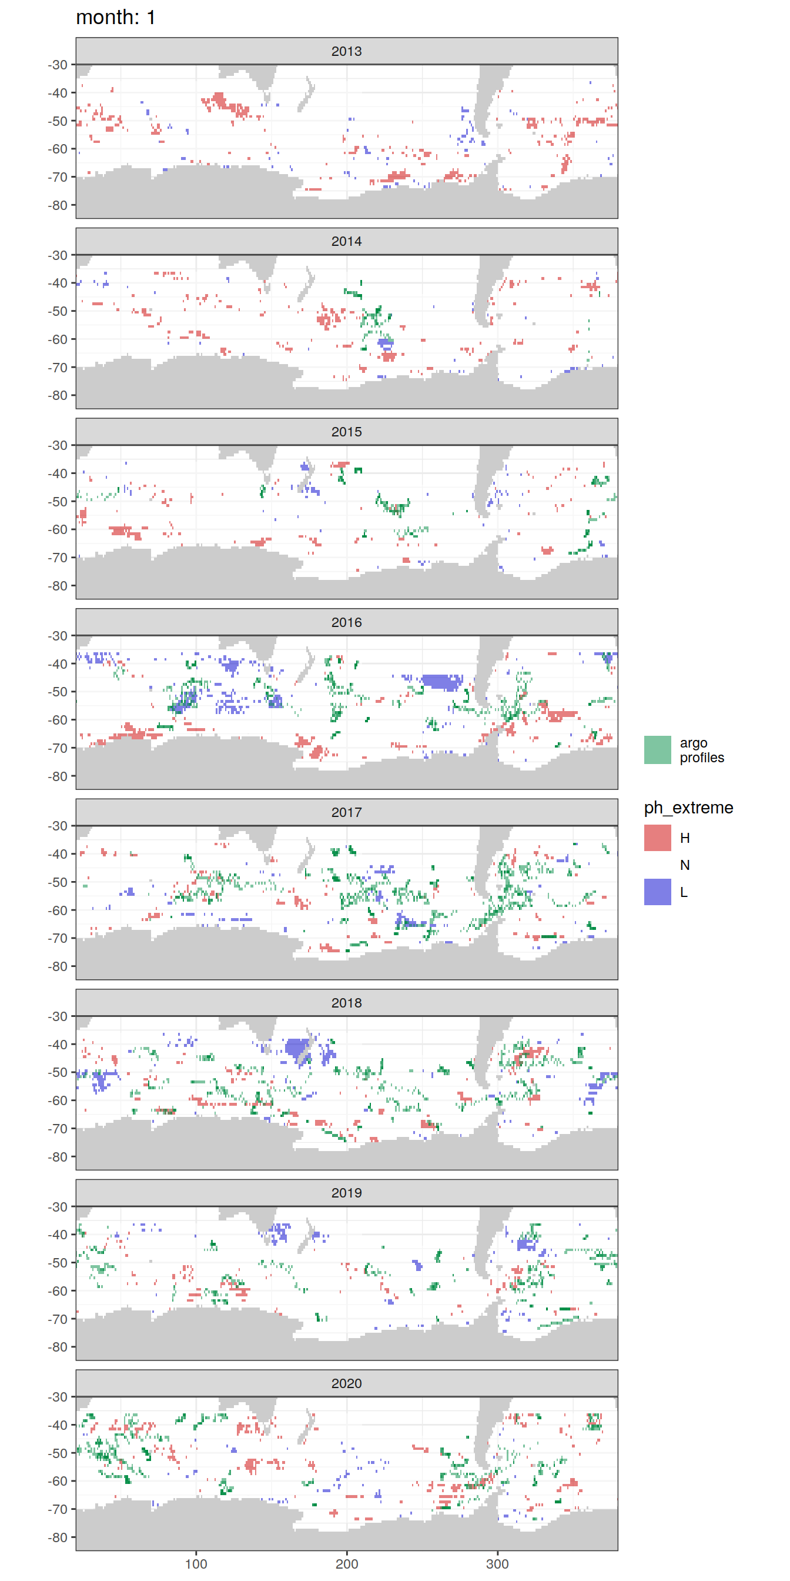This screenshot has height=1581, width=790.
Task: Click the N legend label
Action: (x=685, y=865)
